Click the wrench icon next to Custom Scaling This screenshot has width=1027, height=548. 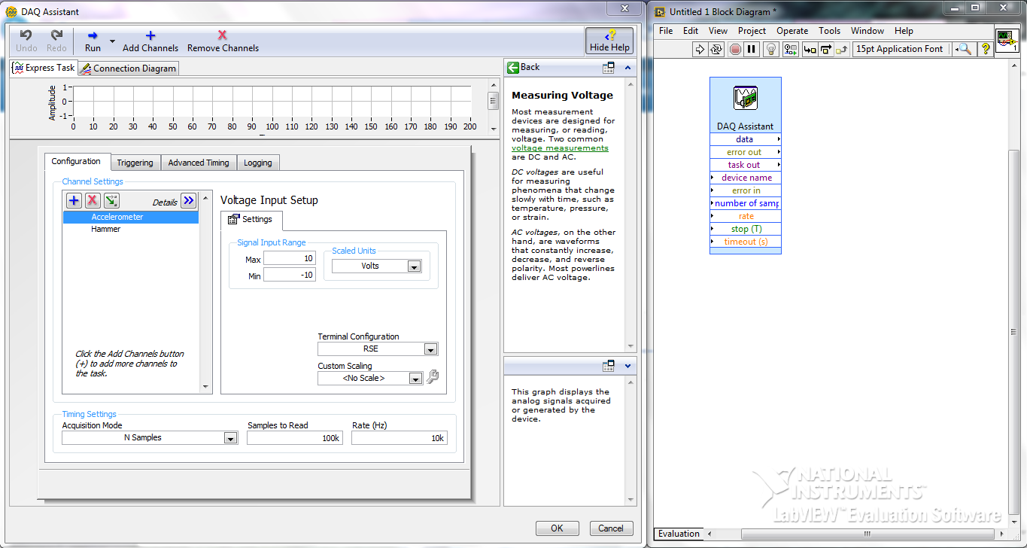click(x=433, y=377)
